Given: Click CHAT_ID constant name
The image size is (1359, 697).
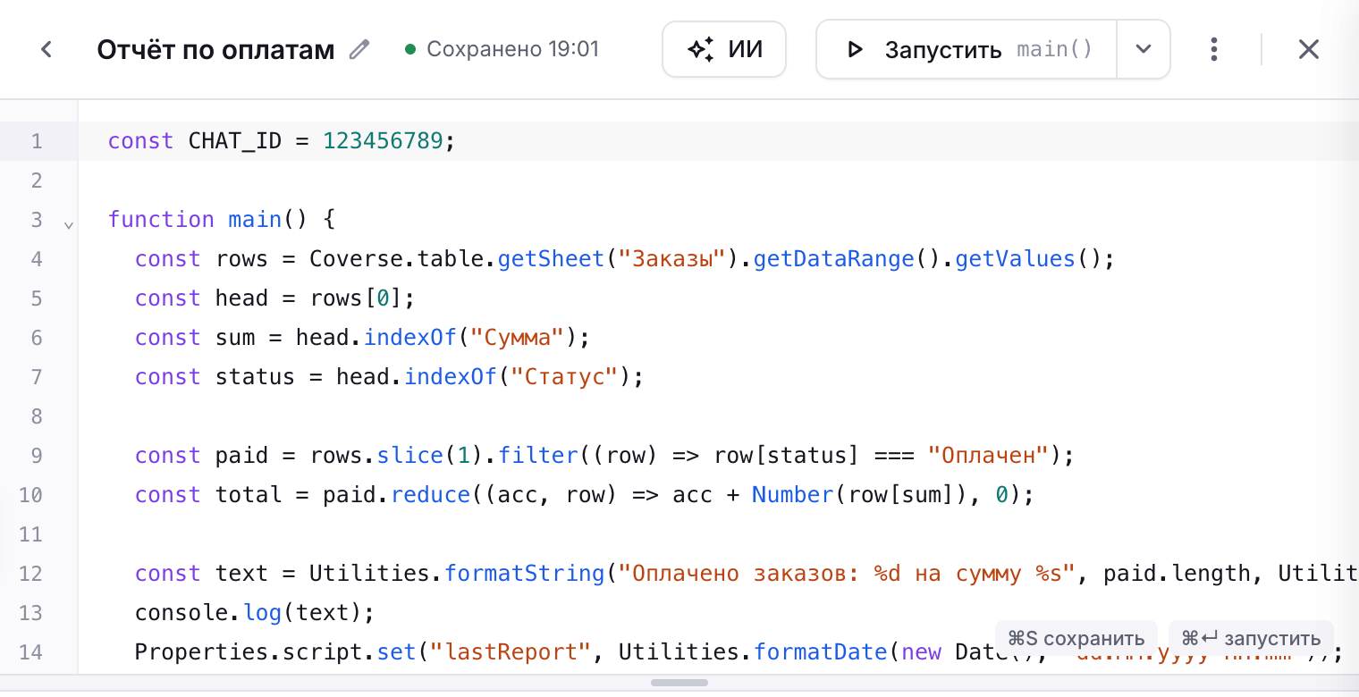Looking at the screenshot, I should click(x=235, y=141).
